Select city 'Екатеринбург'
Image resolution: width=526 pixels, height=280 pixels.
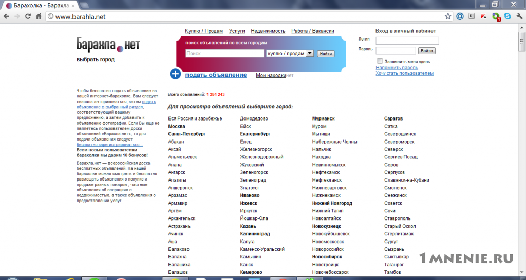tap(255, 134)
